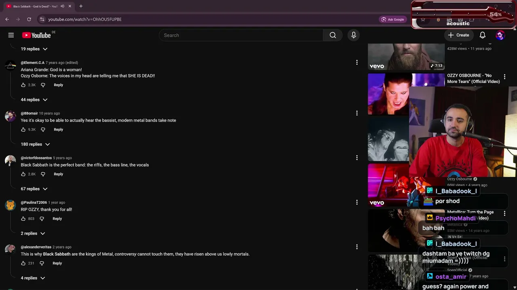Open a new browser tab
Screen dimensions: 517x290
(x=81, y=6)
